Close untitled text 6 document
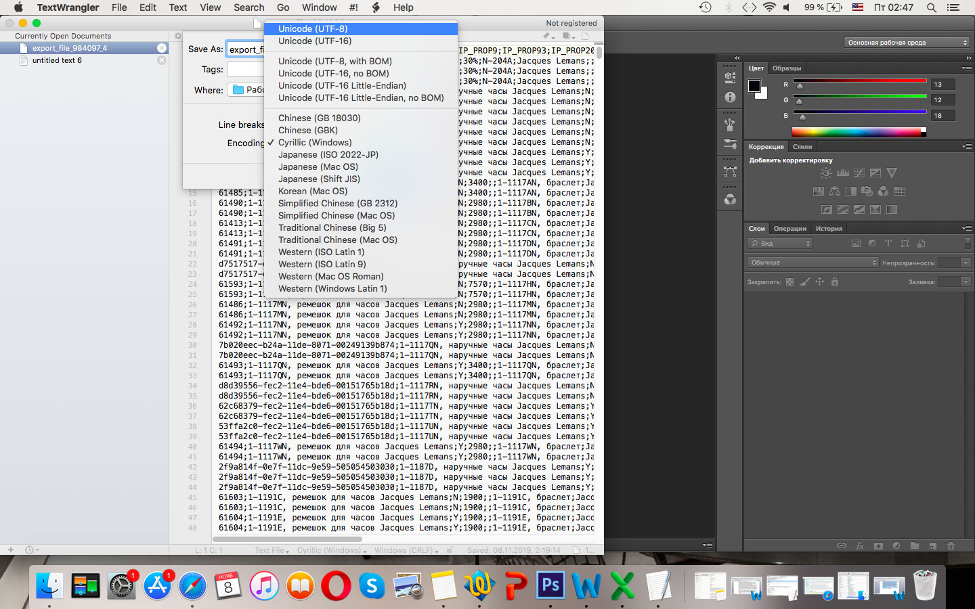The height and width of the screenshot is (609, 975). pos(162,60)
